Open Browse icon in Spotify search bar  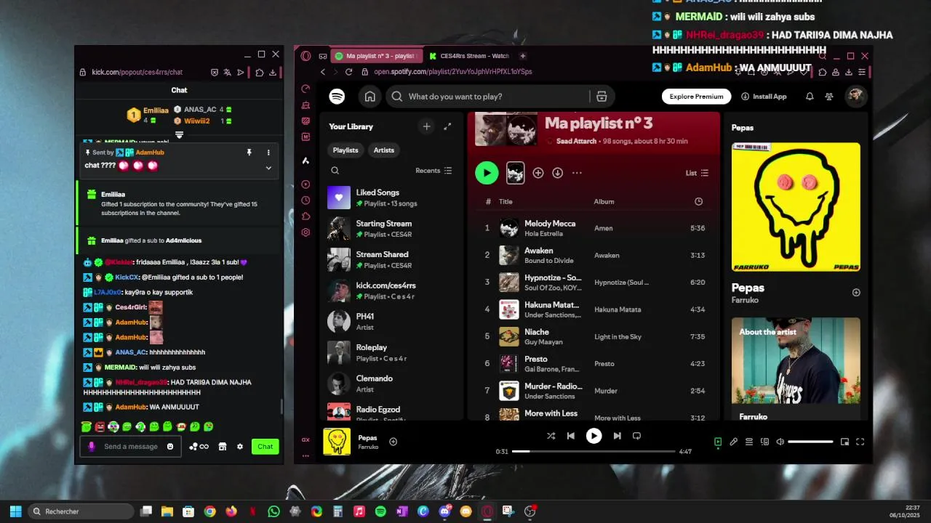(602, 97)
